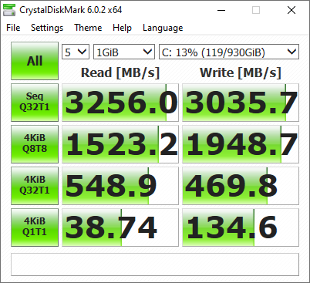Expand the 1GiB test size dropdown
The image size is (310, 283).
(x=124, y=52)
